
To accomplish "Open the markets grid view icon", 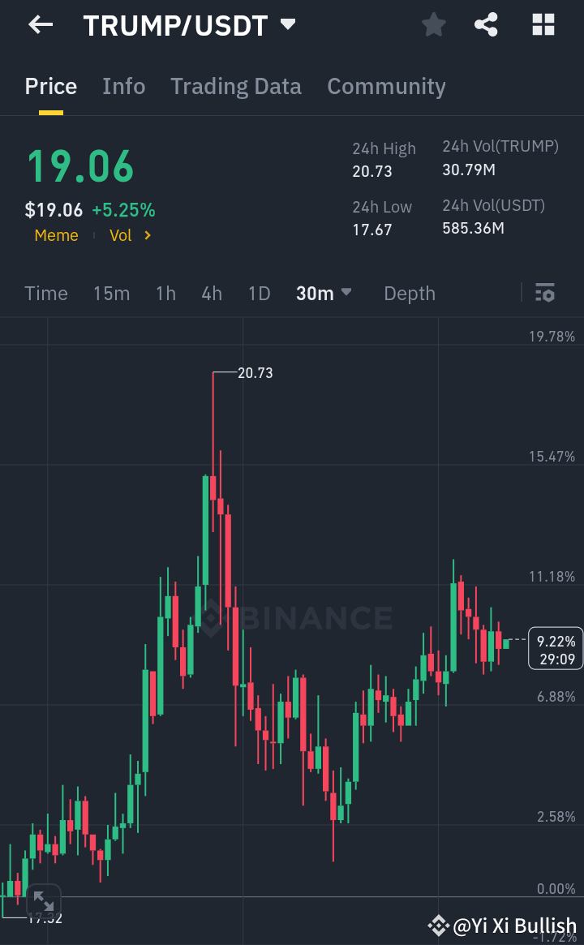I will click(x=542, y=24).
